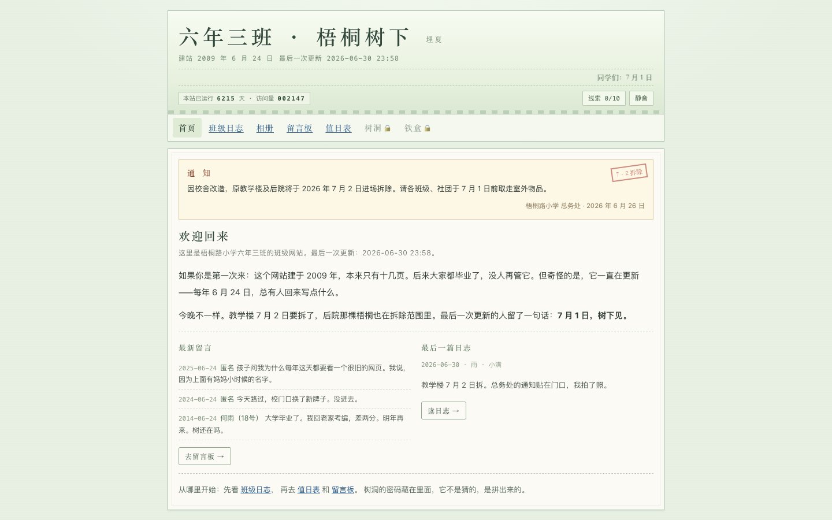Click the diary date line 2026-06-30 · 雨 · 小满
This screenshot has width=832, height=520.
point(462,365)
